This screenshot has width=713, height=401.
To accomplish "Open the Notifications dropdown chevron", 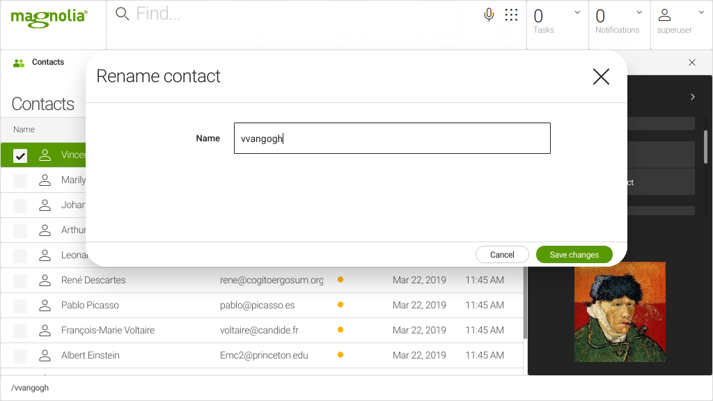I will click(639, 12).
